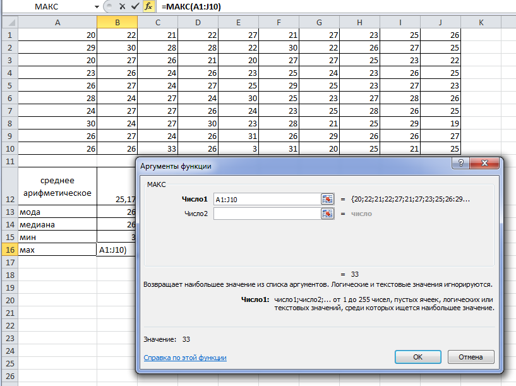Click cell B15 min value 3
The image size is (516, 386).
116,238
